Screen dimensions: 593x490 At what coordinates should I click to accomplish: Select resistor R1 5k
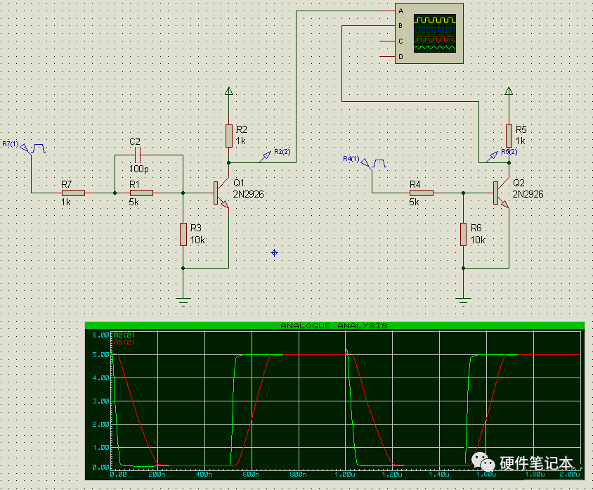click(141, 193)
